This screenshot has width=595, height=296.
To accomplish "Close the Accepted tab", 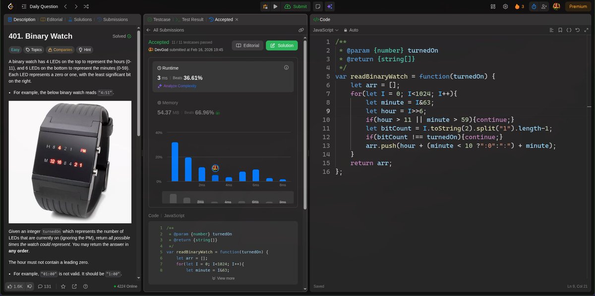I will [237, 19].
